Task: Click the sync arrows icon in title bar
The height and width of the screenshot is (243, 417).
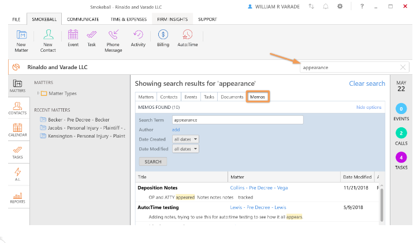Action: 311,6
